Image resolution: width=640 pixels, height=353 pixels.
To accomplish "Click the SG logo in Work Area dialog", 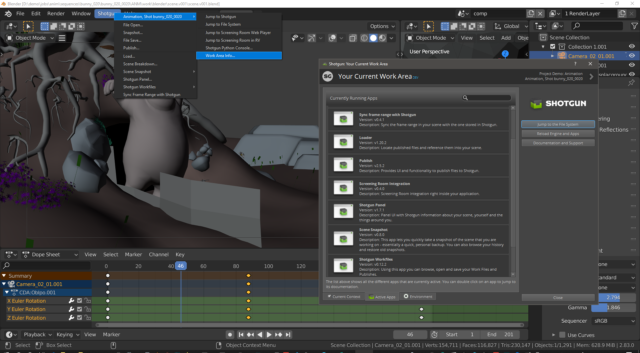I will point(328,76).
